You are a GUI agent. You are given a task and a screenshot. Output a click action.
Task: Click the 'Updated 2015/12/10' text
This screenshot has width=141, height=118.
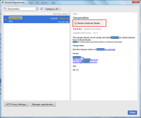point(82,33)
